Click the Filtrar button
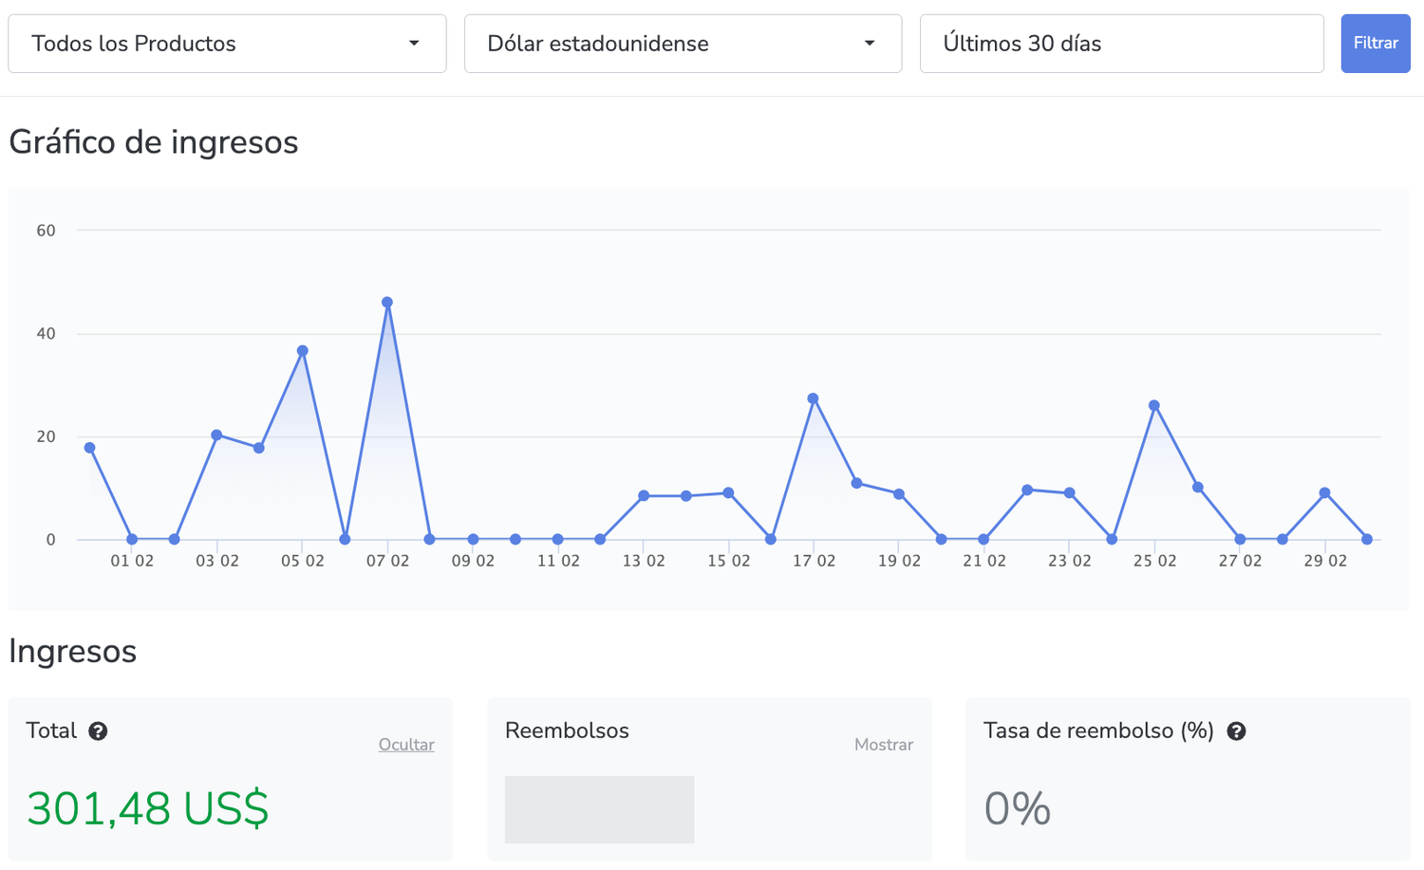This screenshot has height=870, width=1424. coord(1376,44)
